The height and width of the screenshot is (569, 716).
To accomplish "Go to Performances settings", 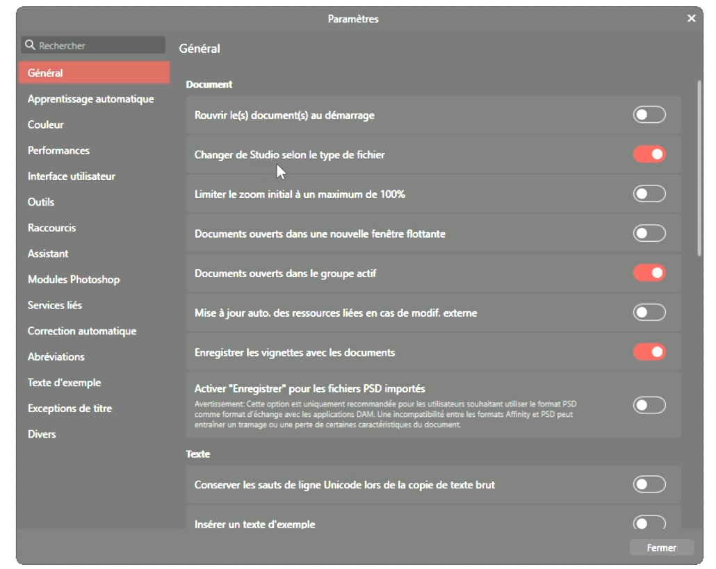I will point(58,151).
